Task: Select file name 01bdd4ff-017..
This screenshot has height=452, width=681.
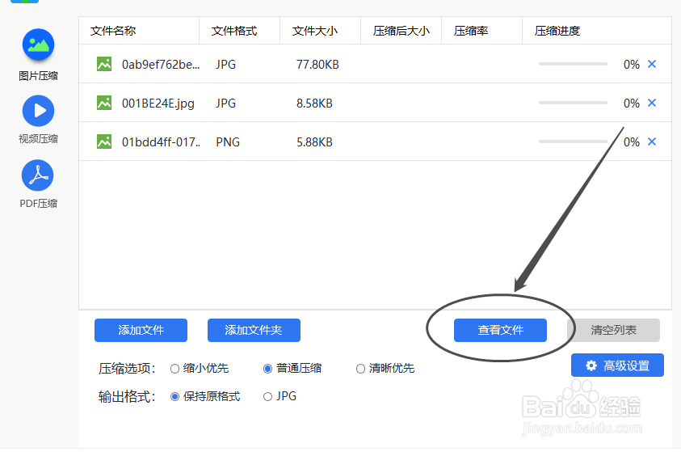Action: (x=161, y=142)
